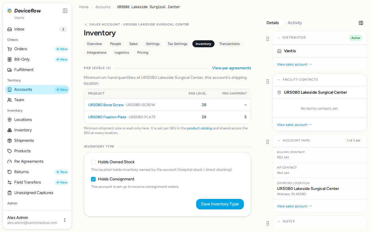Select the Transactions tab
This screenshot has height=232, width=372.
[230, 44]
